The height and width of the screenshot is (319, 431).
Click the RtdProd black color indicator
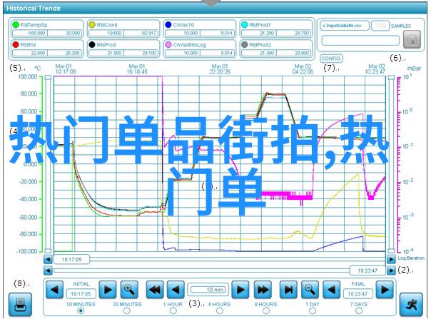tap(92, 44)
